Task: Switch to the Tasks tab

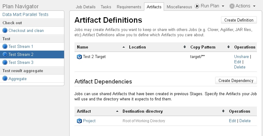Action: pos(106,7)
